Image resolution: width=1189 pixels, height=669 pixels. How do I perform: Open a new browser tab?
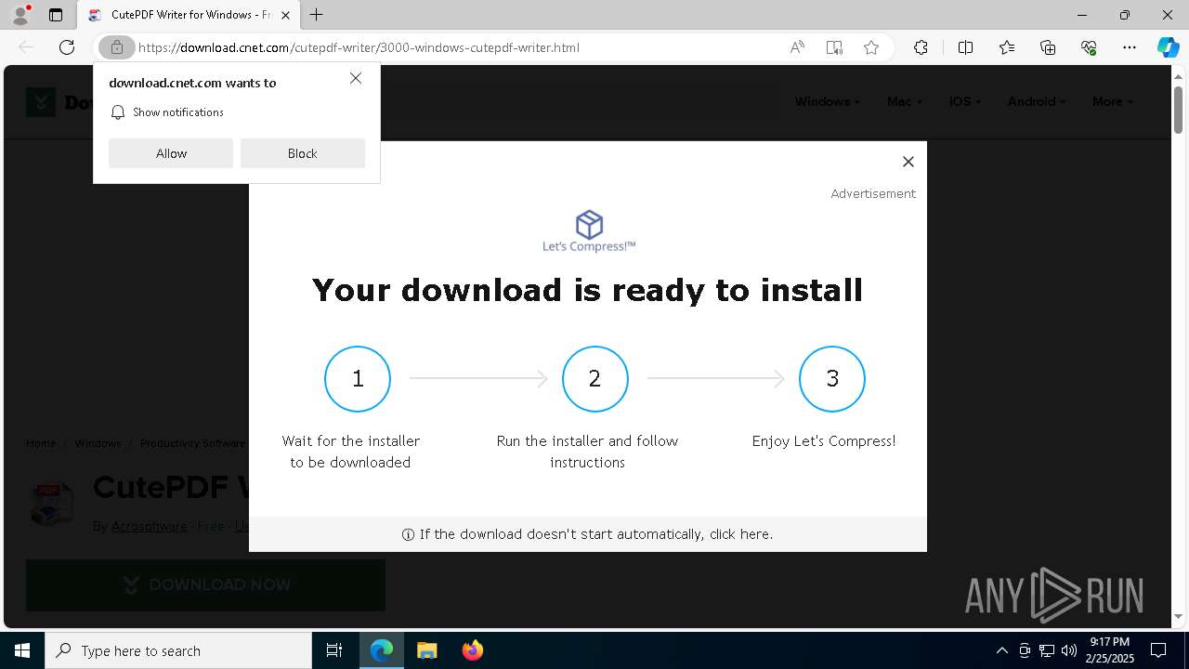click(x=316, y=15)
